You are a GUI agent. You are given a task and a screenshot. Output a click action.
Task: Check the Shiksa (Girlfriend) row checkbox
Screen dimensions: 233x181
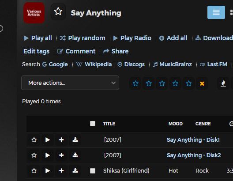(x=93, y=171)
